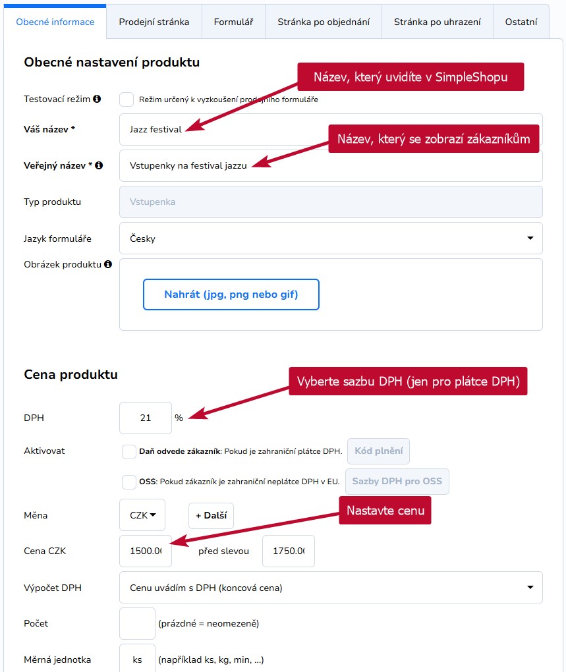
Task: Click the DPH percentage field
Action: [x=146, y=418]
